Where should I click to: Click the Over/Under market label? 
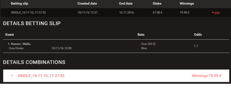[x=16, y=48]
